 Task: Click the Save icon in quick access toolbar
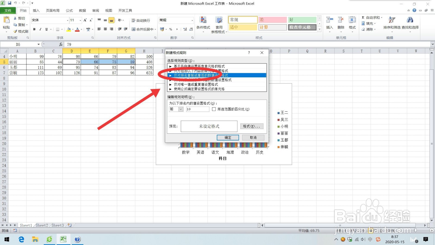click(x=10, y=3)
